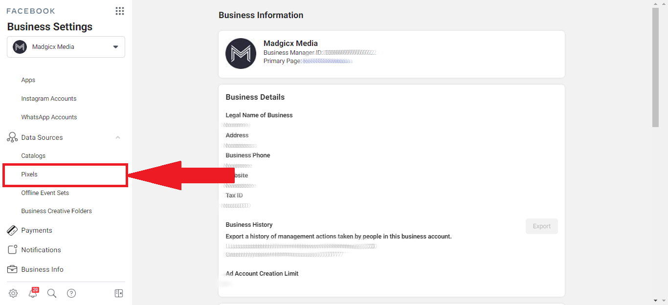Click the Business Details heading
The image size is (668, 305).
point(255,97)
